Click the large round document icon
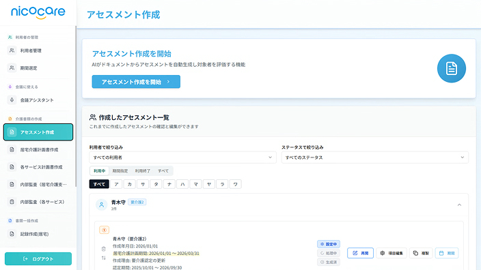 pos(451,68)
